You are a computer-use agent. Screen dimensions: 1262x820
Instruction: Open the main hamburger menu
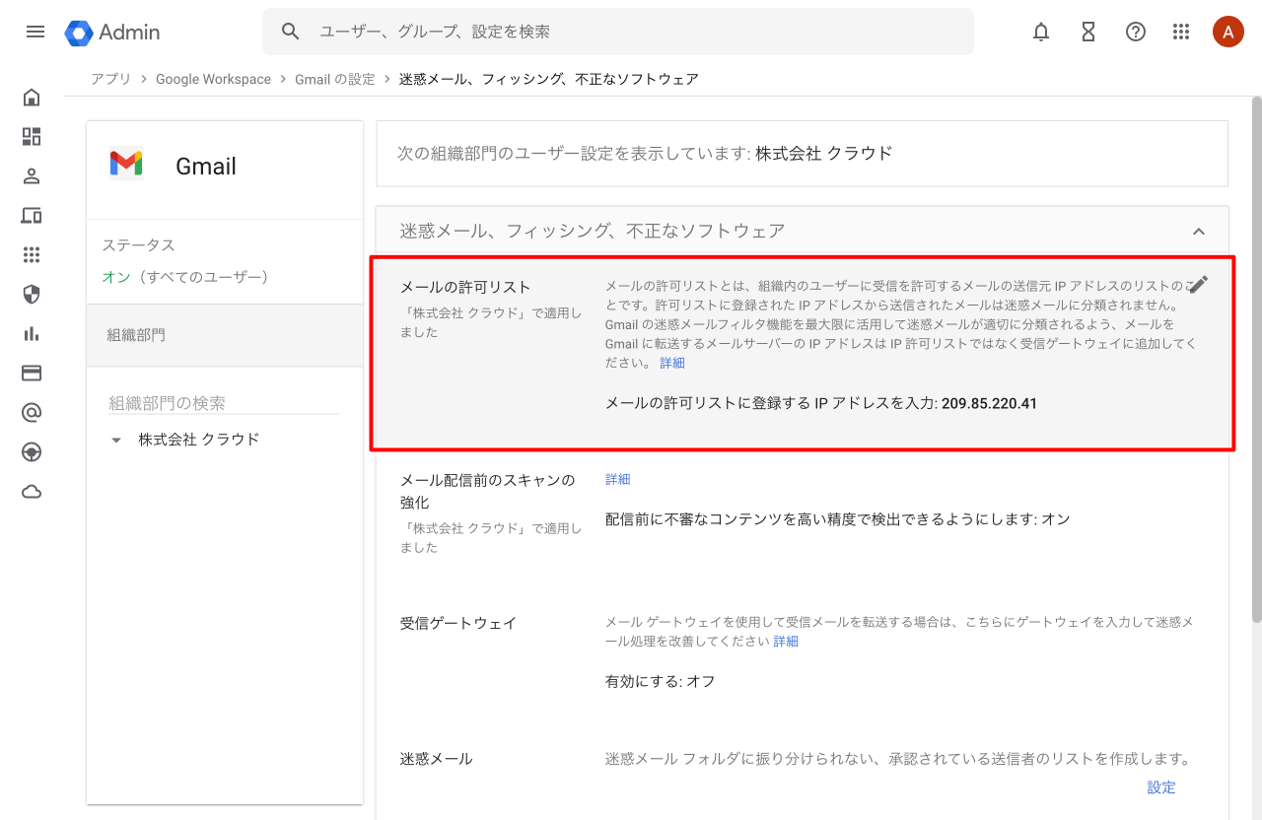[x=35, y=32]
